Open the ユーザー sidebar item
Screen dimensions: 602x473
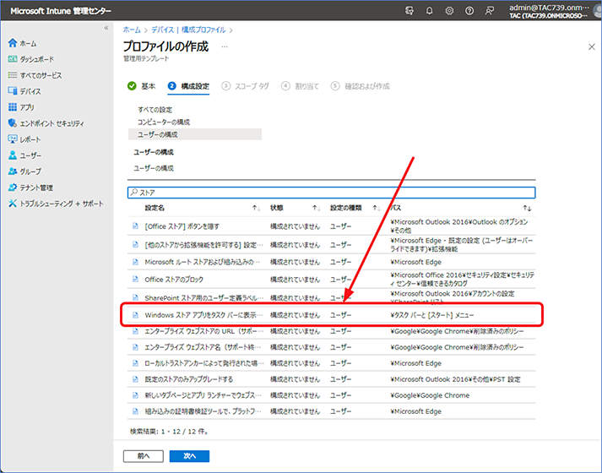coord(24,155)
